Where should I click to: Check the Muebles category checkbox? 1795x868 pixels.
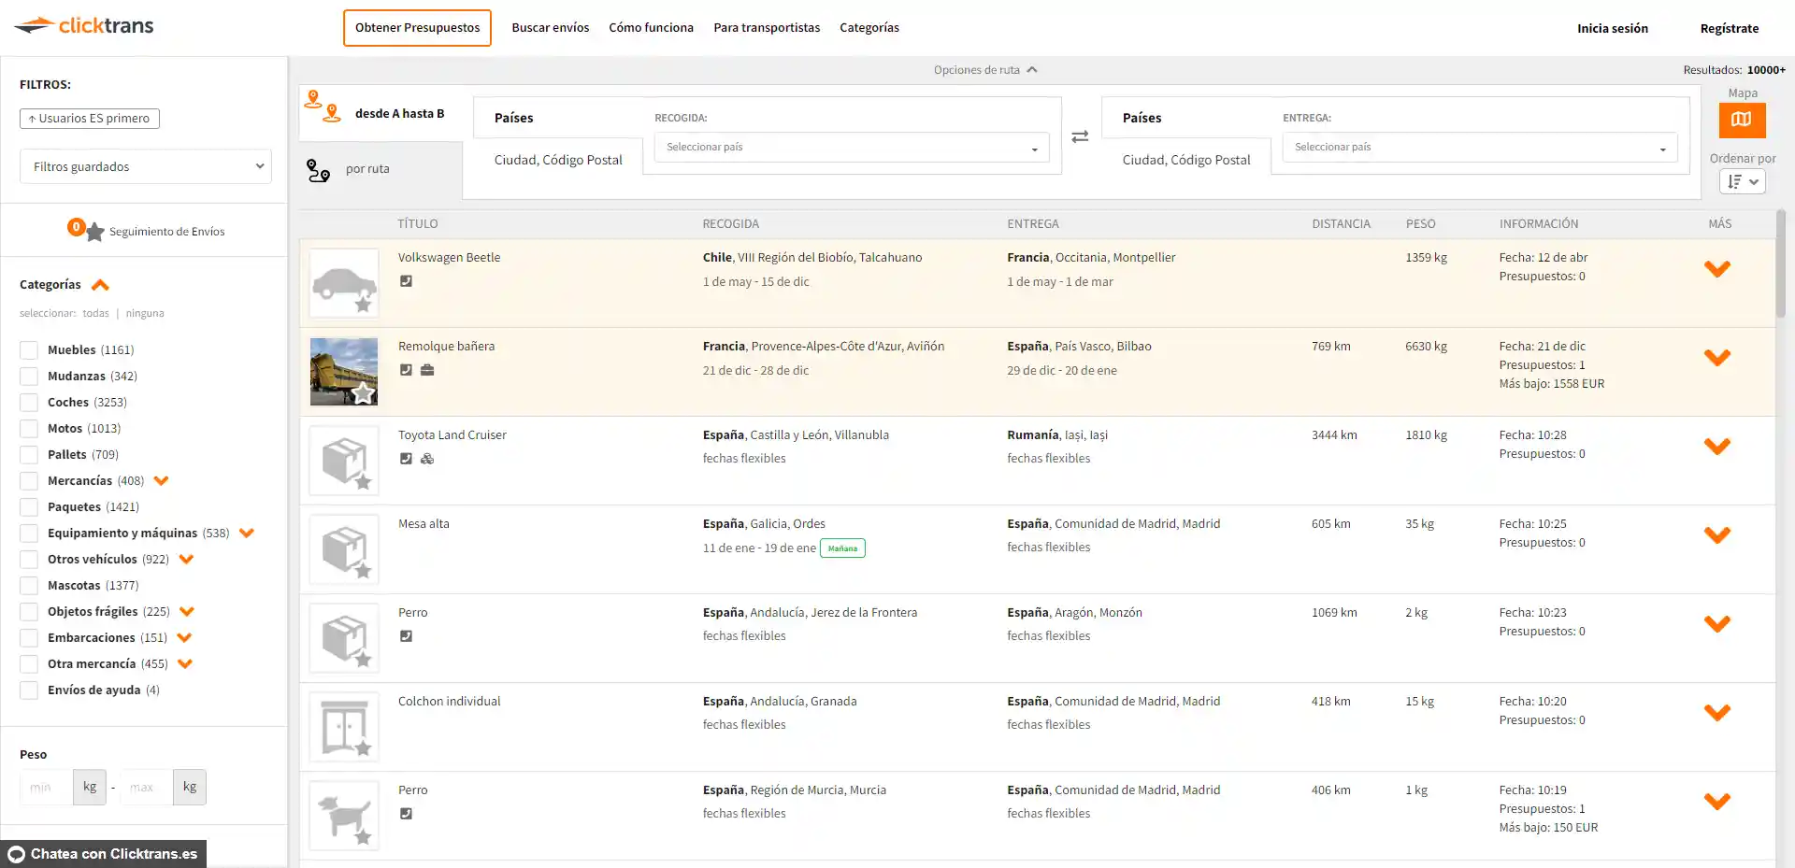[x=29, y=350]
